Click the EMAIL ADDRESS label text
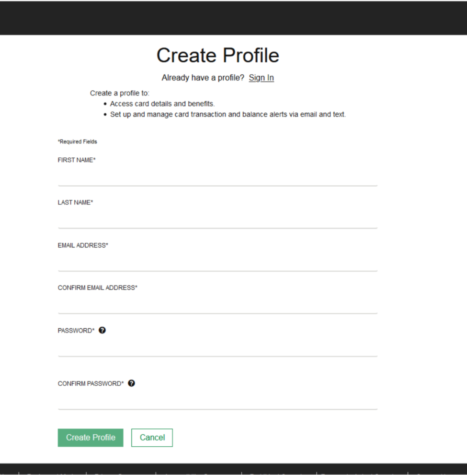This screenshot has width=467, height=475. 83,245
